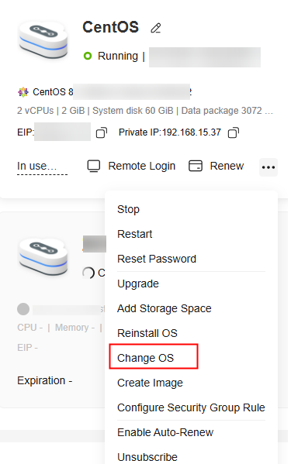
Task: Click the CentOS cloud server thumbnail
Action: tap(43, 40)
